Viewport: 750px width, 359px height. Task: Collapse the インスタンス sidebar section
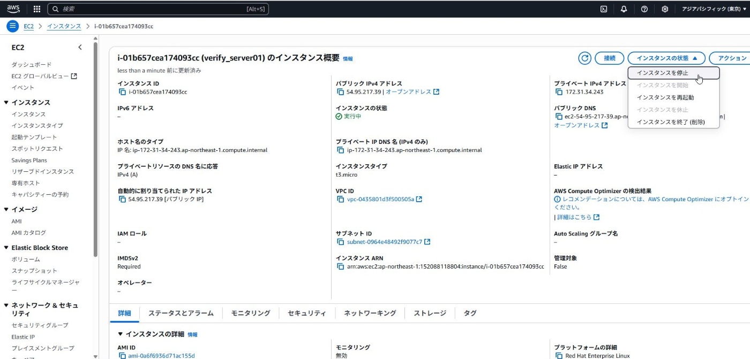[x=6, y=102]
